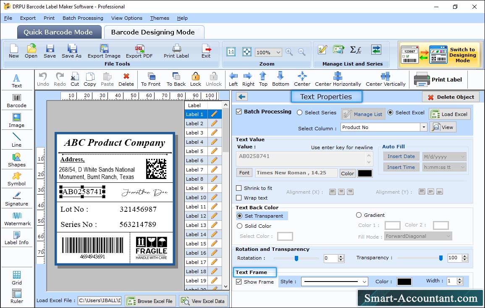Uncheck the Show Frame checkbox
485x308 pixels.
pos(239,282)
